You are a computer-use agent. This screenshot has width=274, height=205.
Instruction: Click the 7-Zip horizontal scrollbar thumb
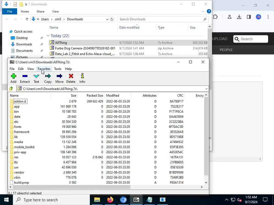click(x=71, y=187)
